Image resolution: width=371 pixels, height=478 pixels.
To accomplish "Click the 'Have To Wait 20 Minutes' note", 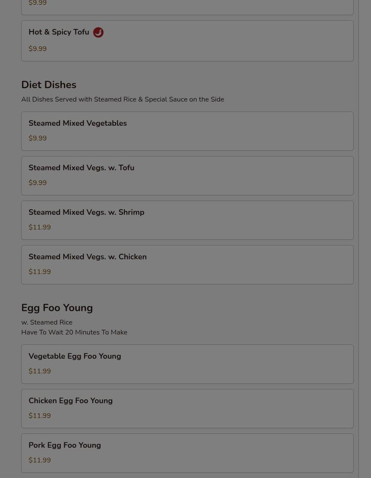I will (74, 332).
